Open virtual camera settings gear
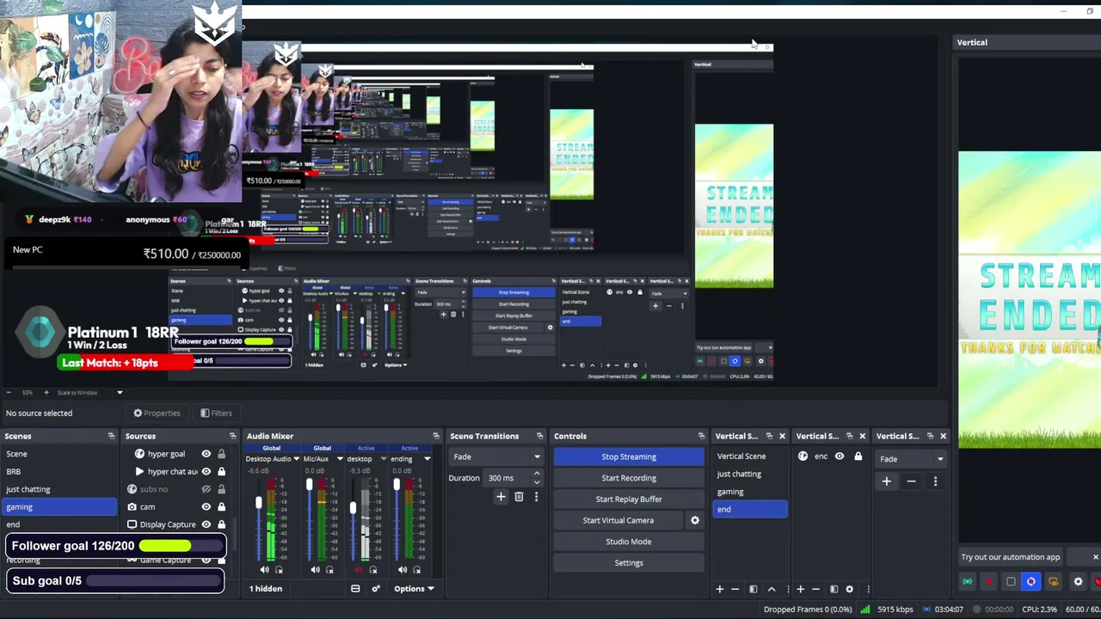Image resolution: width=1101 pixels, height=619 pixels. [x=695, y=520]
